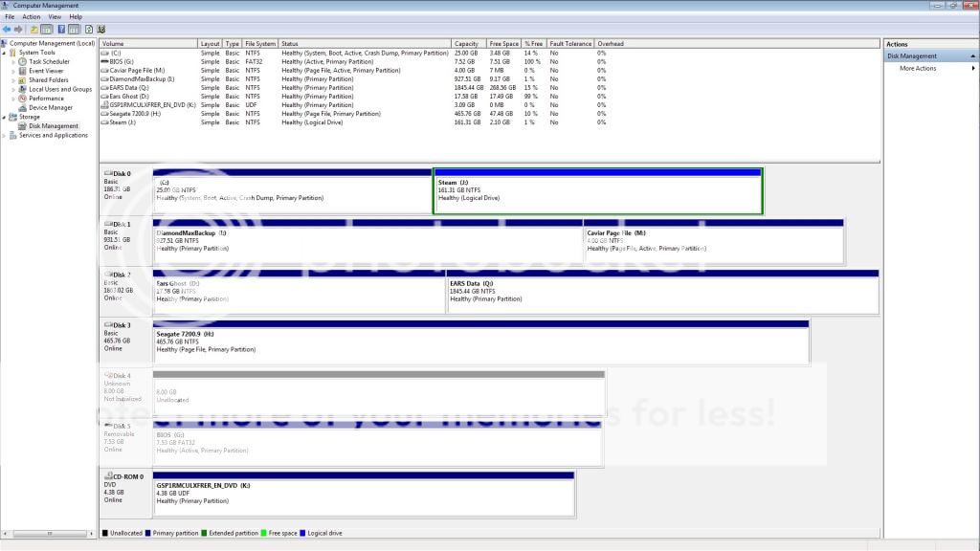Expand the Services and Applications node
The image size is (980, 551).
click(x=5, y=135)
